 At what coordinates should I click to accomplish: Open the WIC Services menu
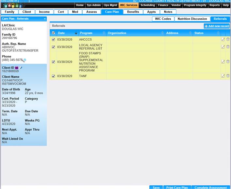129,5
